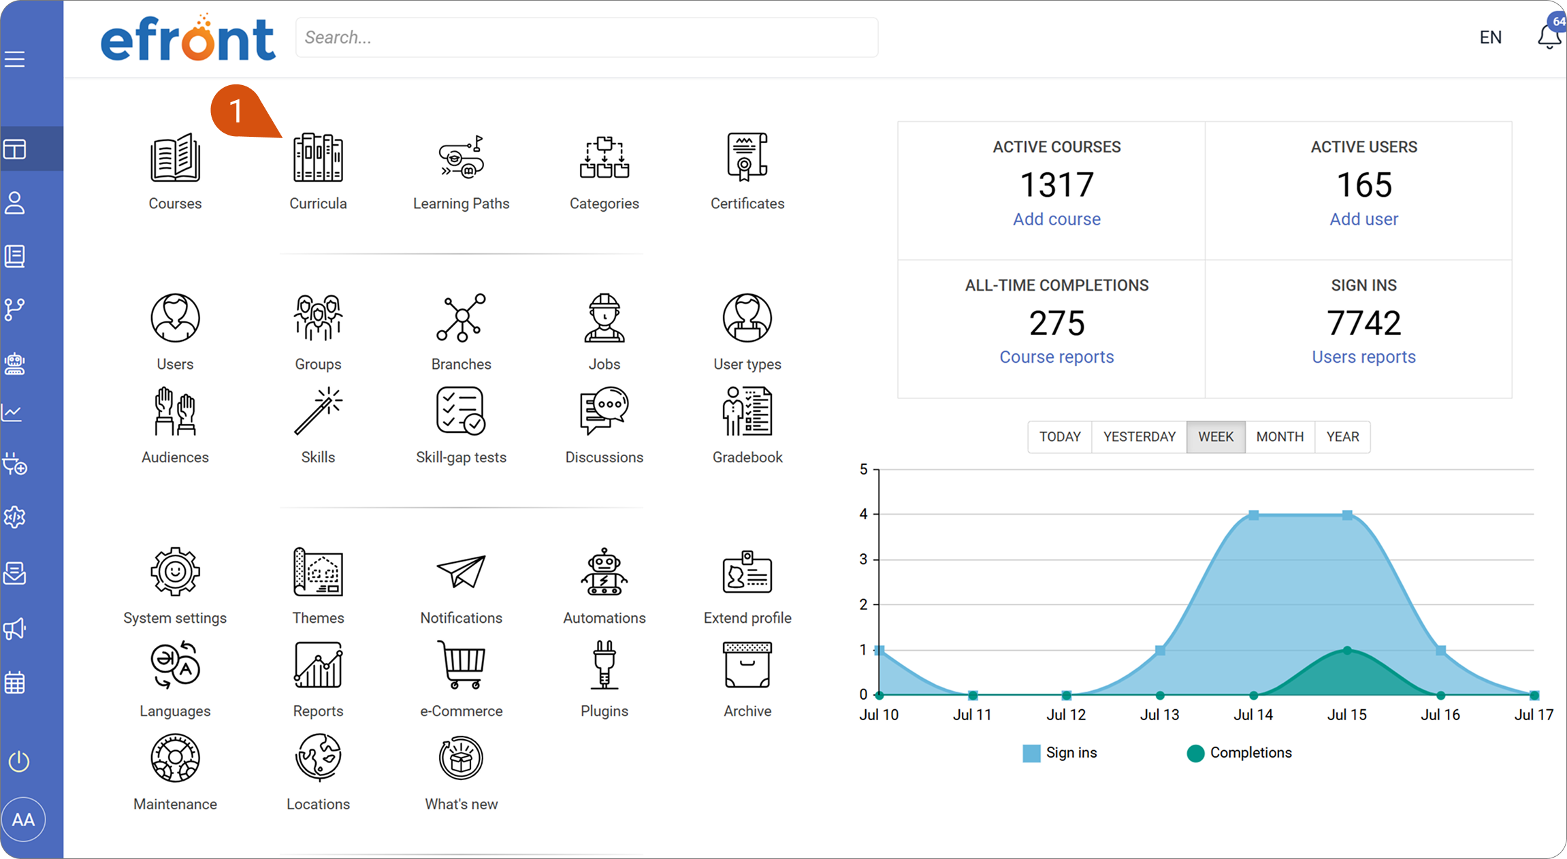Click the Add course link
The width and height of the screenshot is (1567, 859).
(x=1056, y=219)
